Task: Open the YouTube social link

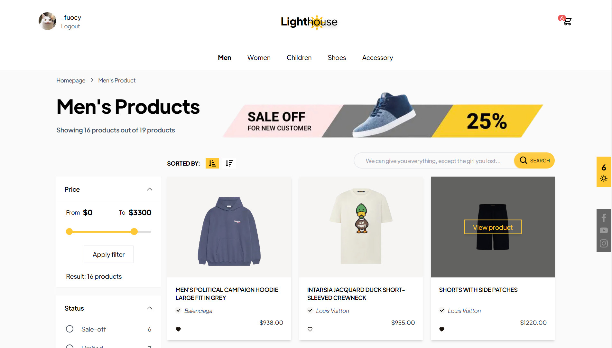Action: coord(604,230)
